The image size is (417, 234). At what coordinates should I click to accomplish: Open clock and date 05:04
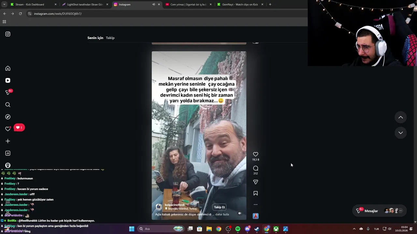pos(401,229)
